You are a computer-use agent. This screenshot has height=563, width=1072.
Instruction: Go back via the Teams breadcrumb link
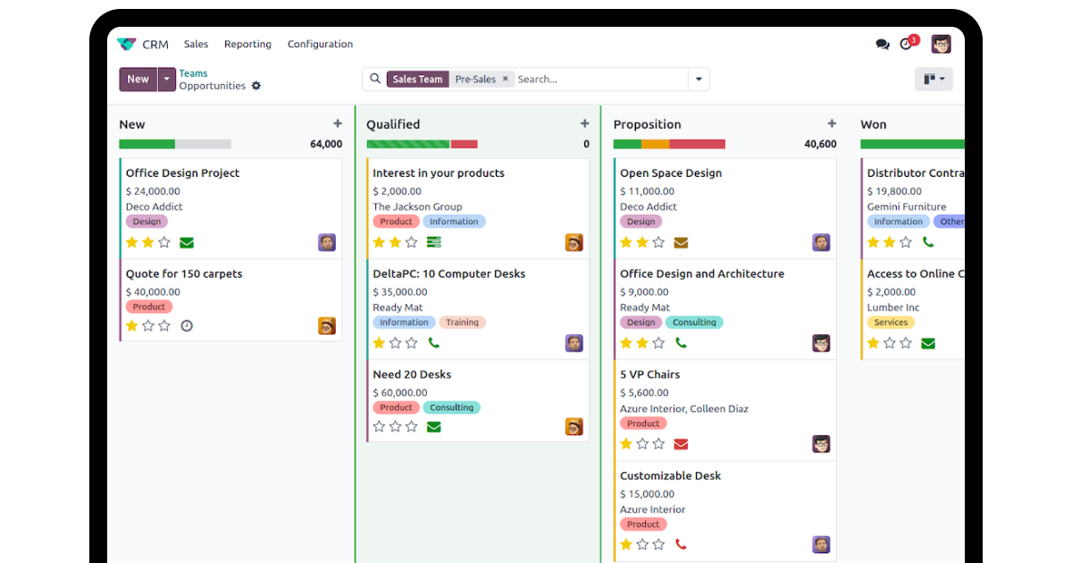coord(193,73)
